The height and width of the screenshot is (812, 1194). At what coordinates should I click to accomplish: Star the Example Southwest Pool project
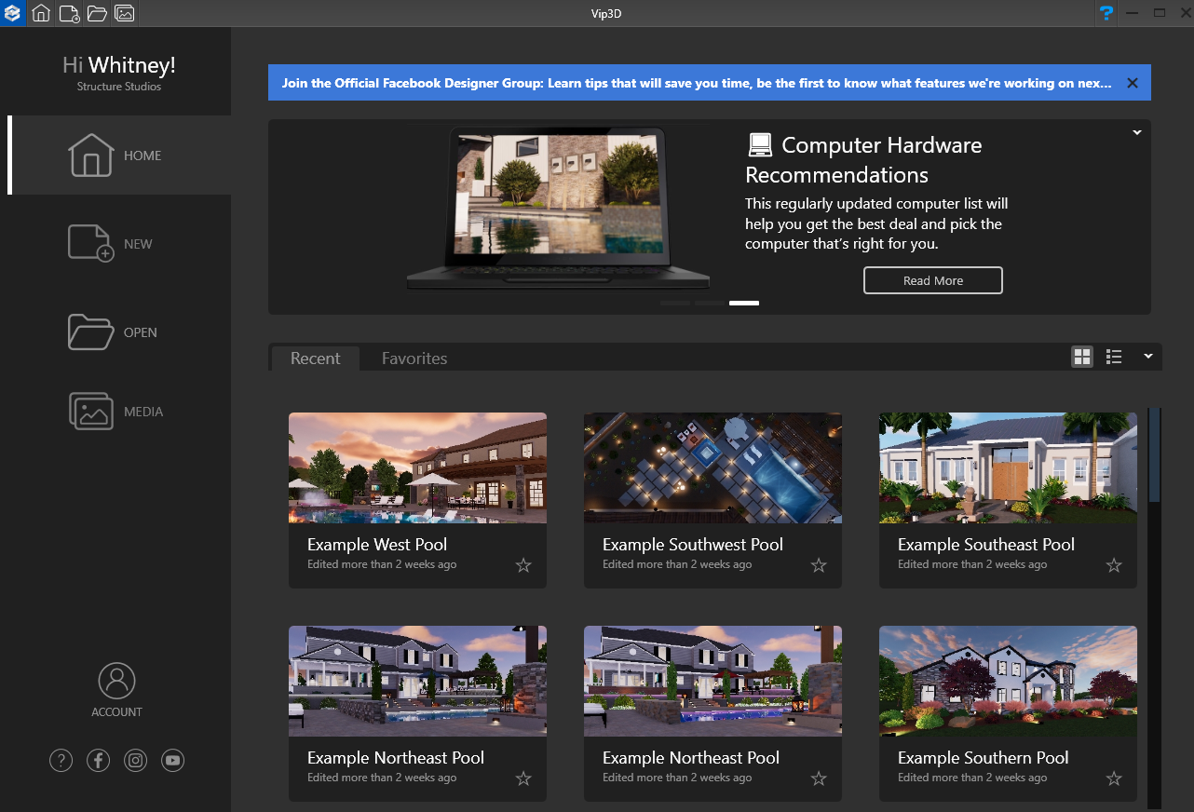click(819, 565)
